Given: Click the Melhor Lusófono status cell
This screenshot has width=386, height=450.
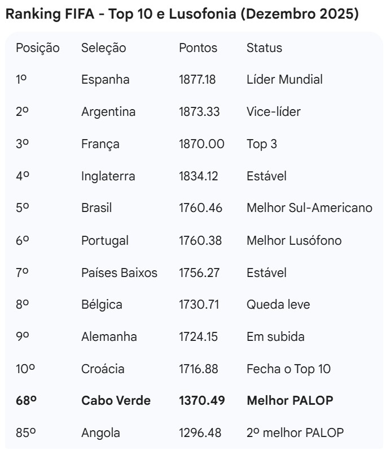Looking at the screenshot, I should coord(294,240).
